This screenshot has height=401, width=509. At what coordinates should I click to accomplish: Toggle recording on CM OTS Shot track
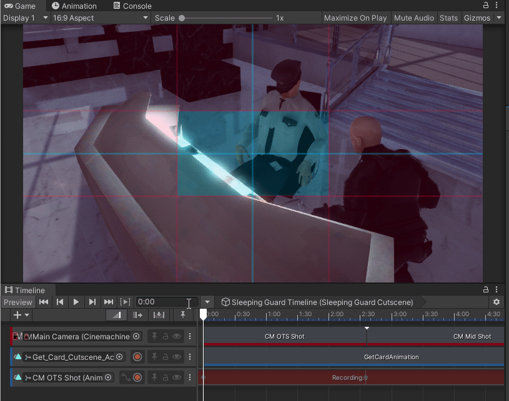pyautogui.click(x=137, y=378)
